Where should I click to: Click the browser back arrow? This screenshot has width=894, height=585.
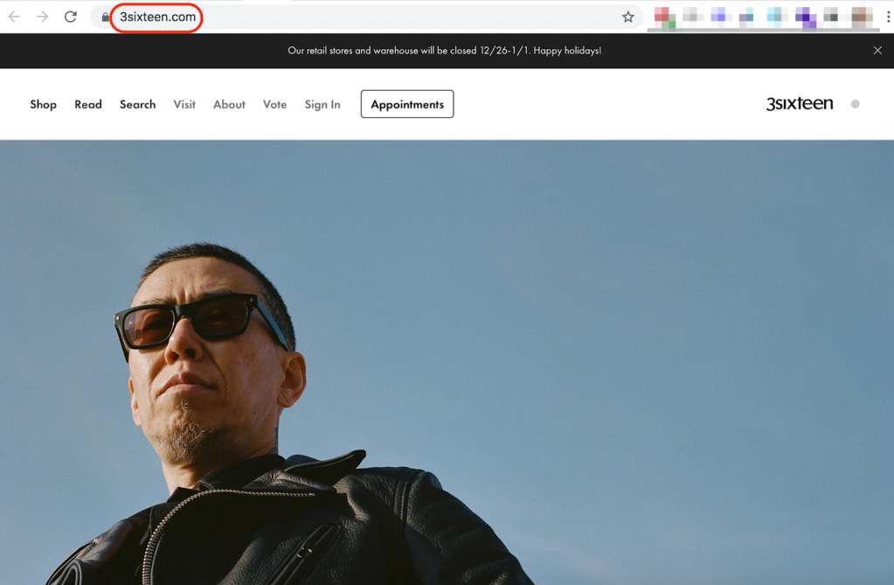point(14,17)
